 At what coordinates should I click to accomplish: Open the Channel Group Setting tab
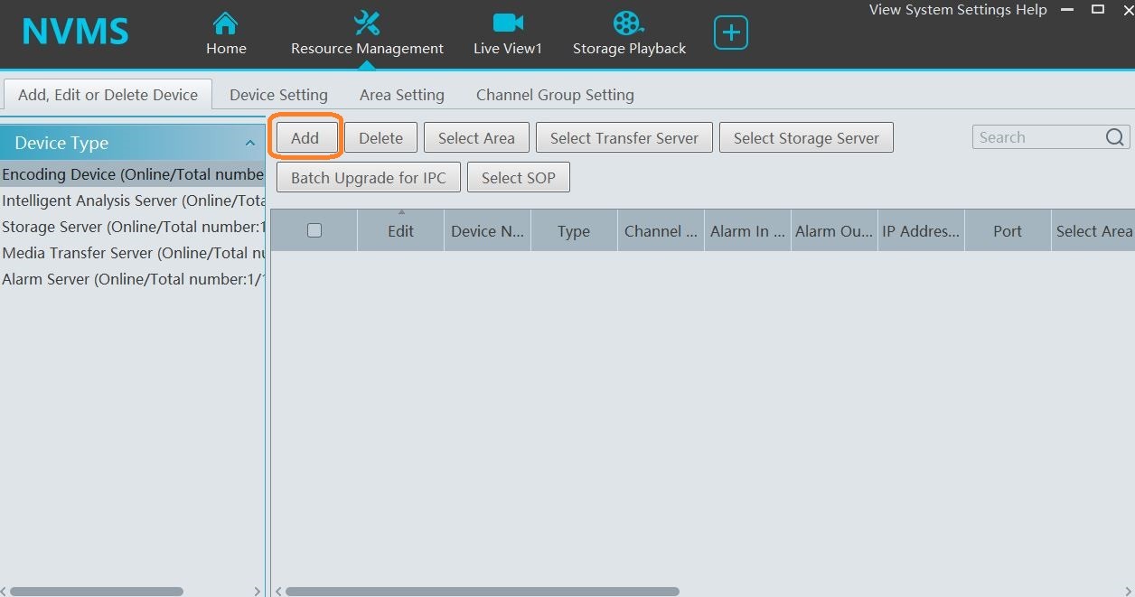(x=554, y=94)
